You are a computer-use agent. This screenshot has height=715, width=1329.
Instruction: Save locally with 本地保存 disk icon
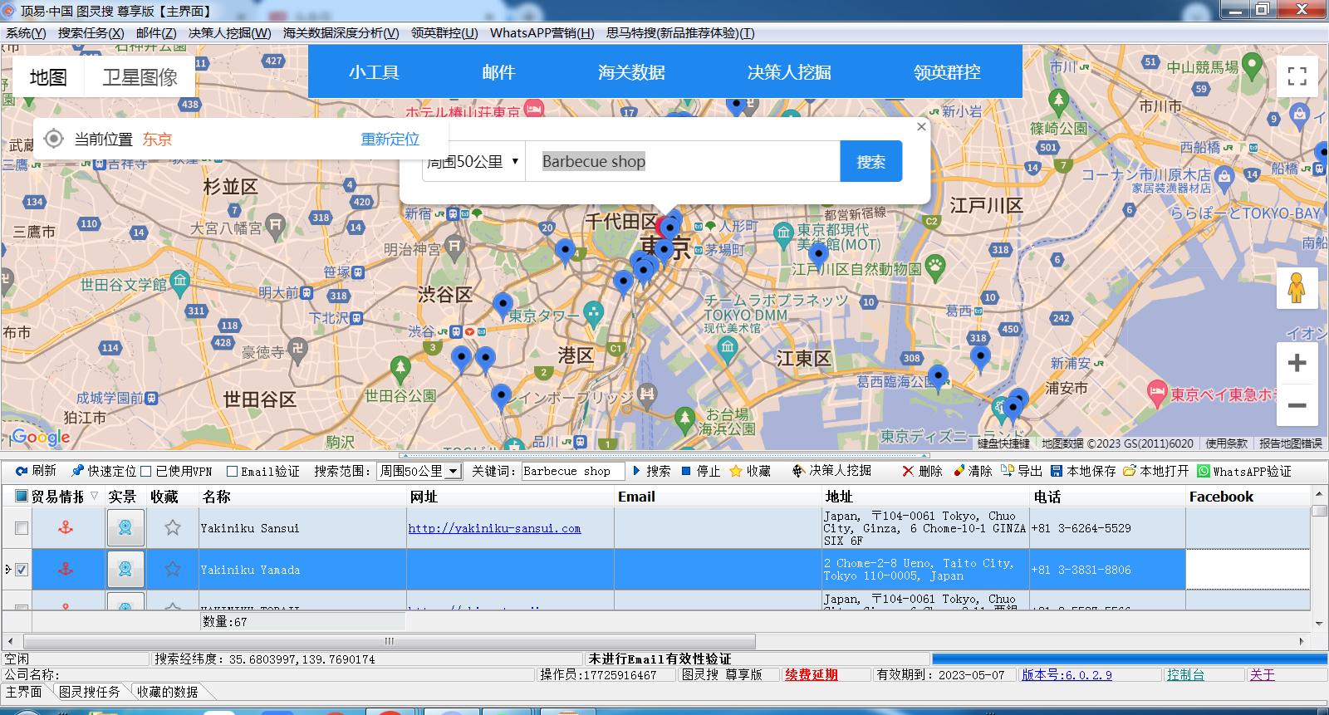coord(1057,471)
